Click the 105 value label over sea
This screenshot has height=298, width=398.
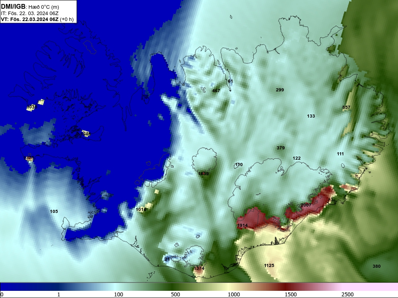click(x=54, y=211)
